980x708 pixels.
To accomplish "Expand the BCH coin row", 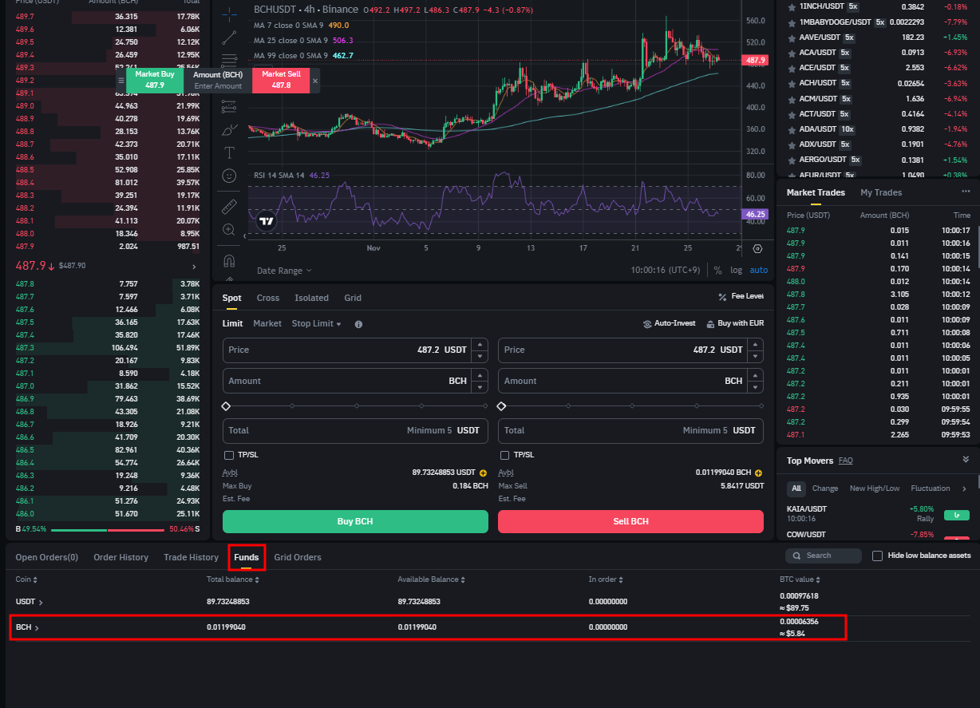I will click(27, 627).
